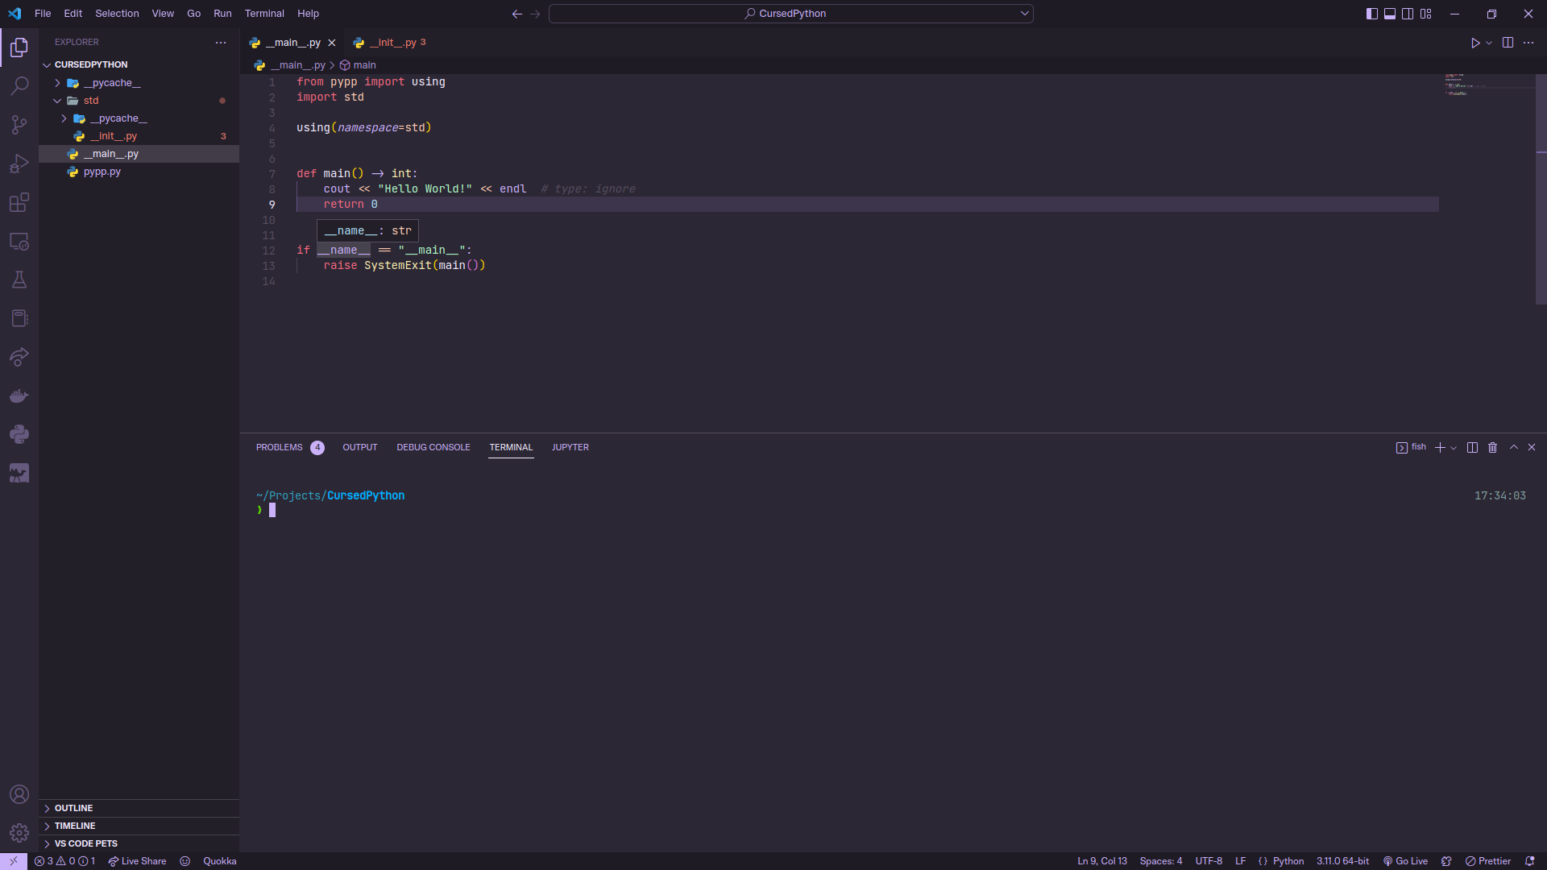Open the Testing flask view
The height and width of the screenshot is (870, 1547).
pos(19,280)
